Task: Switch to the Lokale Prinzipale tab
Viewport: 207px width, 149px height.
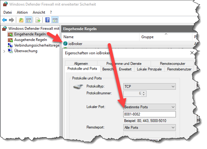Action: (x=149, y=69)
